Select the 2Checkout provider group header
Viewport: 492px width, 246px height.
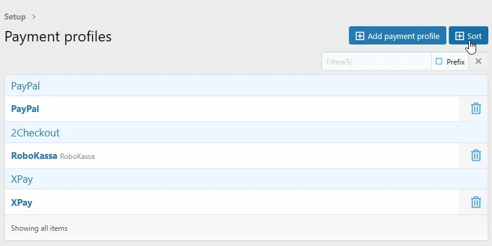coord(35,133)
